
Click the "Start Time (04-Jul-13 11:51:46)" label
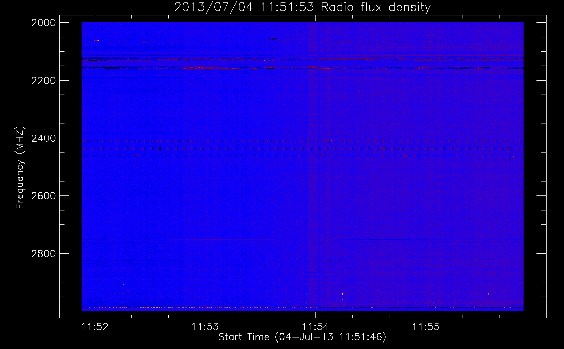point(302,337)
